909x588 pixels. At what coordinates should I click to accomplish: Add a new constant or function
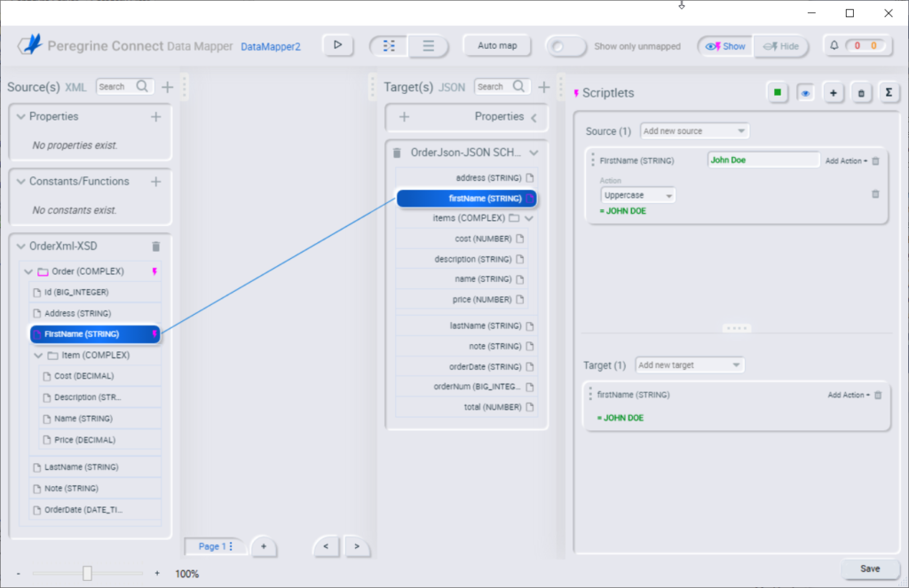pos(156,182)
